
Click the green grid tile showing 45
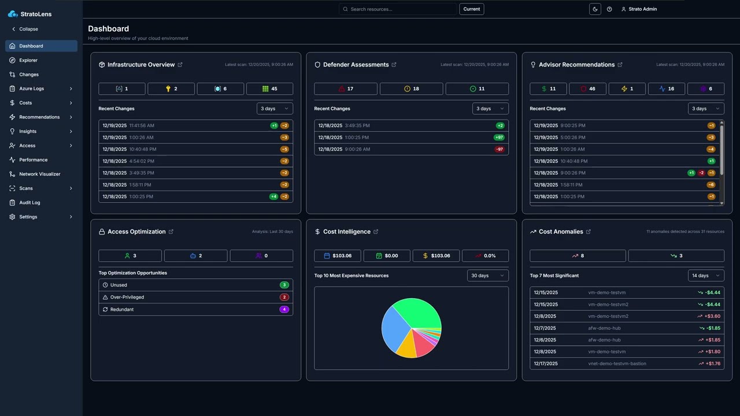pyautogui.click(x=269, y=88)
